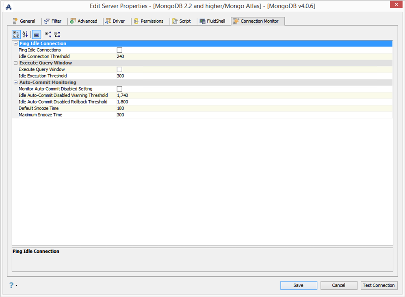Toggle the description area toolbar icon

coord(37,34)
